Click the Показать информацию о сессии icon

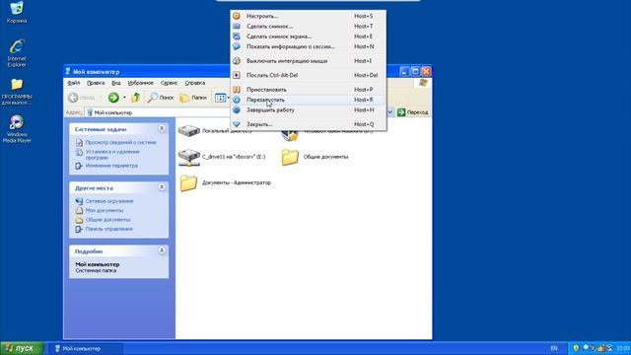(x=237, y=46)
